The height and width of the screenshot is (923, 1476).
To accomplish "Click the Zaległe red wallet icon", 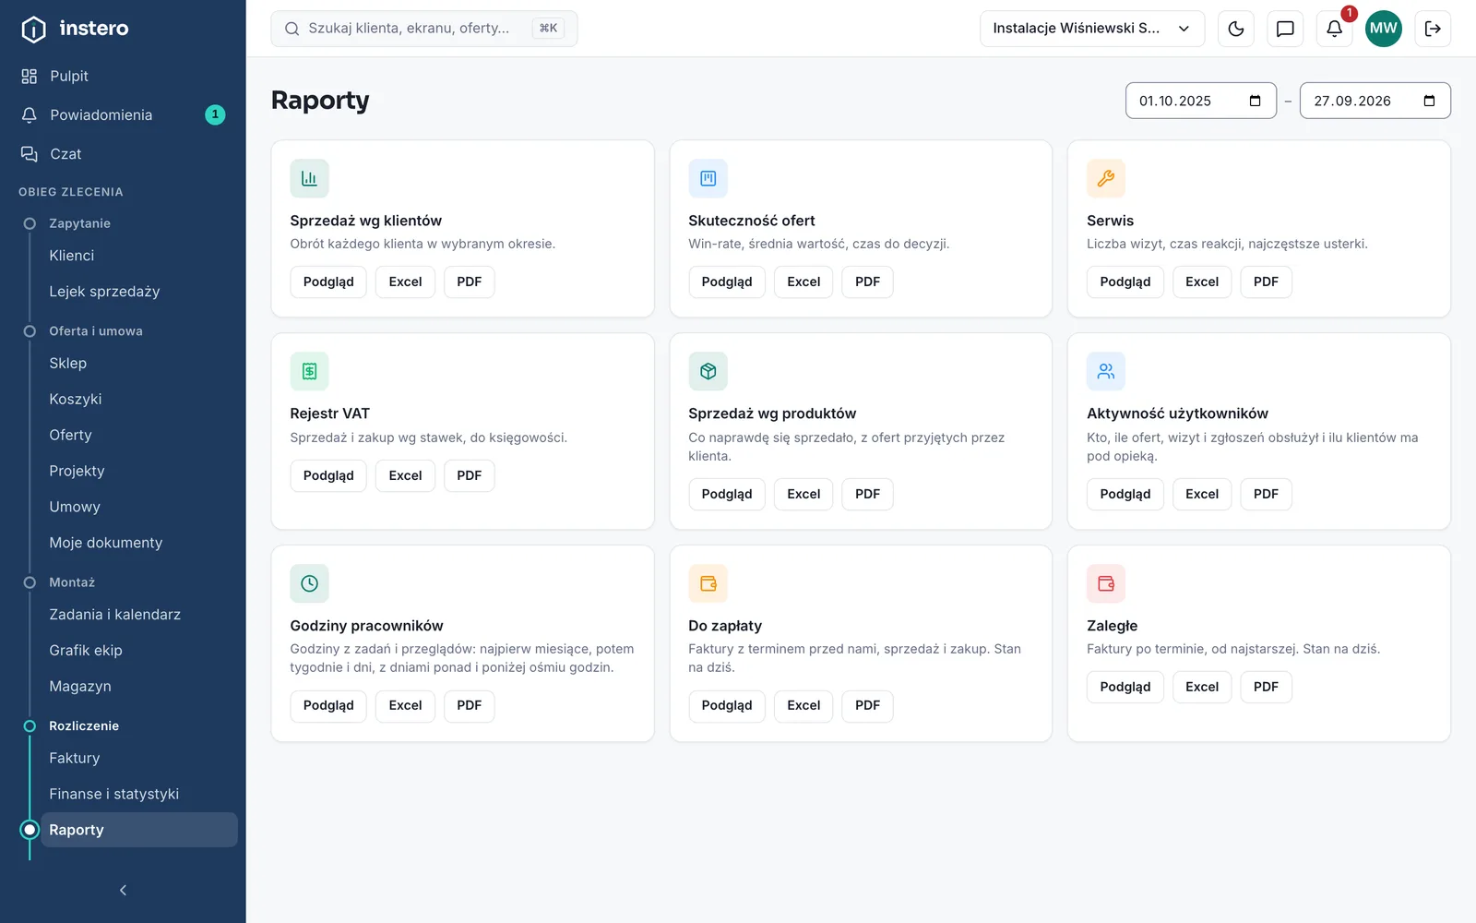I will tap(1106, 583).
